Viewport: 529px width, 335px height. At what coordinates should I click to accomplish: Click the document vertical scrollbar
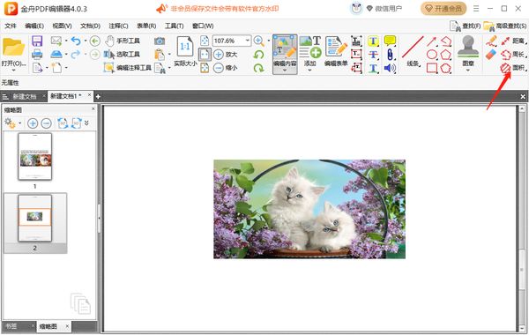(x=522, y=219)
